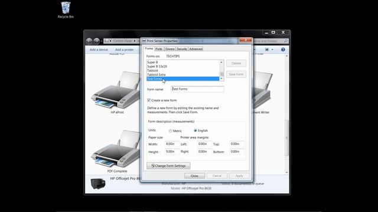Select Super B 13x19 in forms list
This screenshot has height=212, width=378.
coord(183,67)
